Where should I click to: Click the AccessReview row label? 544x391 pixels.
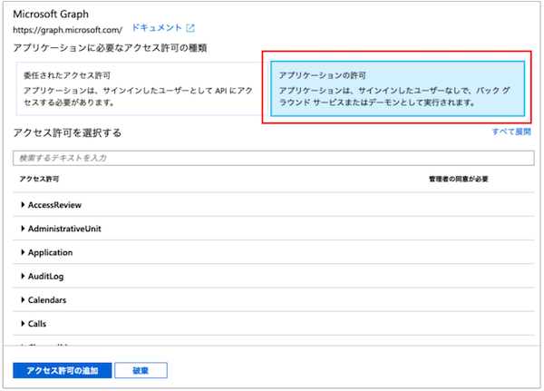pos(54,205)
